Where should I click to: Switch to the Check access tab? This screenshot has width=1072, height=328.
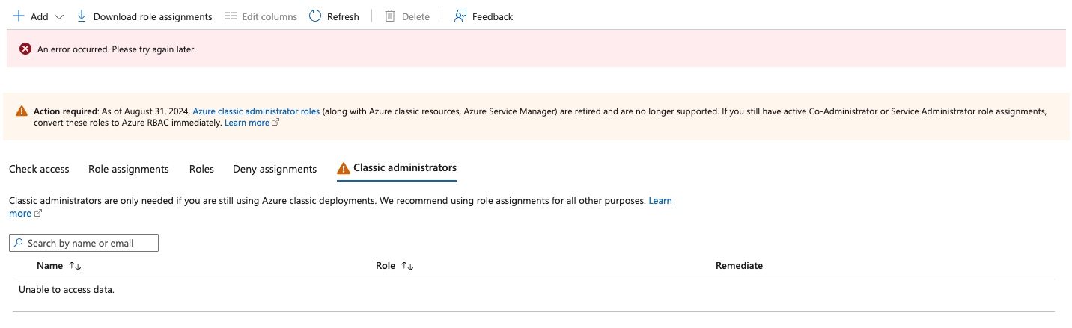point(39,169)
